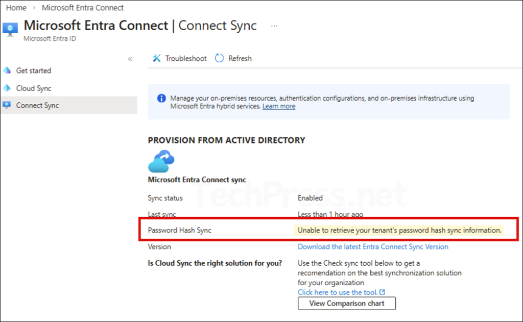
Task: Click the Cloud Sync sidebar icon
Action: (x=7, y=88)
